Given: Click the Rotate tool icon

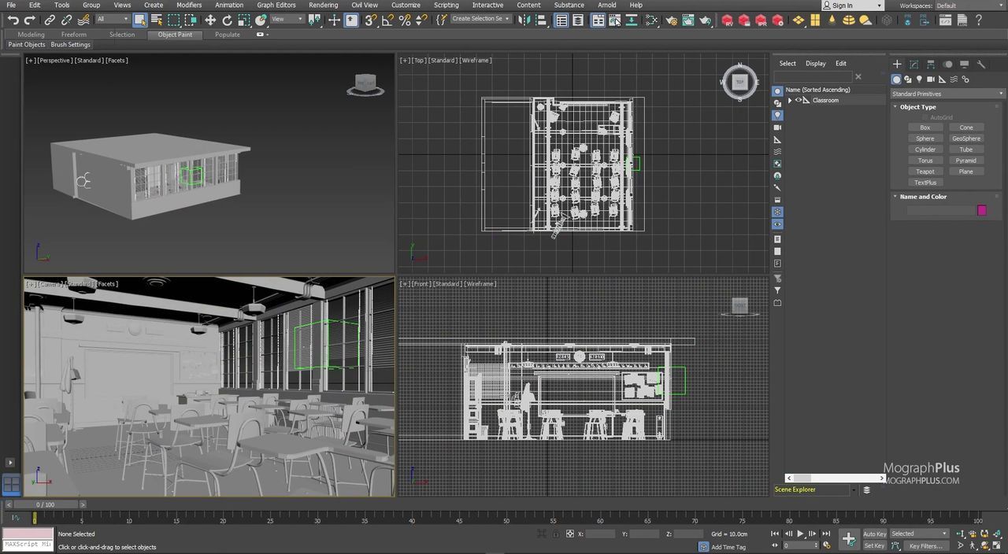Looking at the screenshot, I should pos(227,20).
